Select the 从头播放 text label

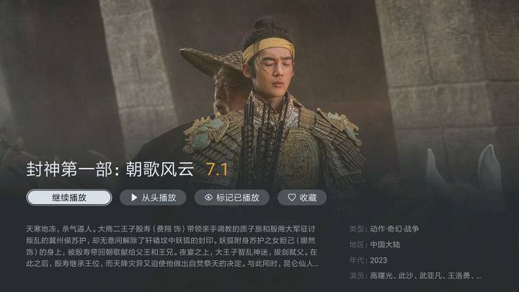(x=159, y=198)
